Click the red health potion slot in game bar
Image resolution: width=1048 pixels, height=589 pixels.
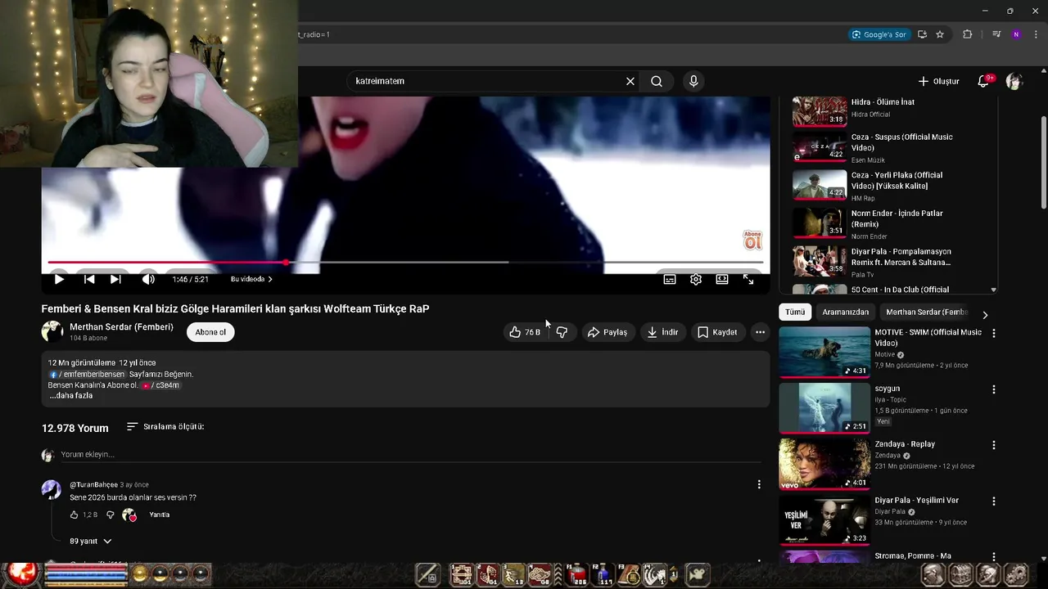click(x=578, y=575)
